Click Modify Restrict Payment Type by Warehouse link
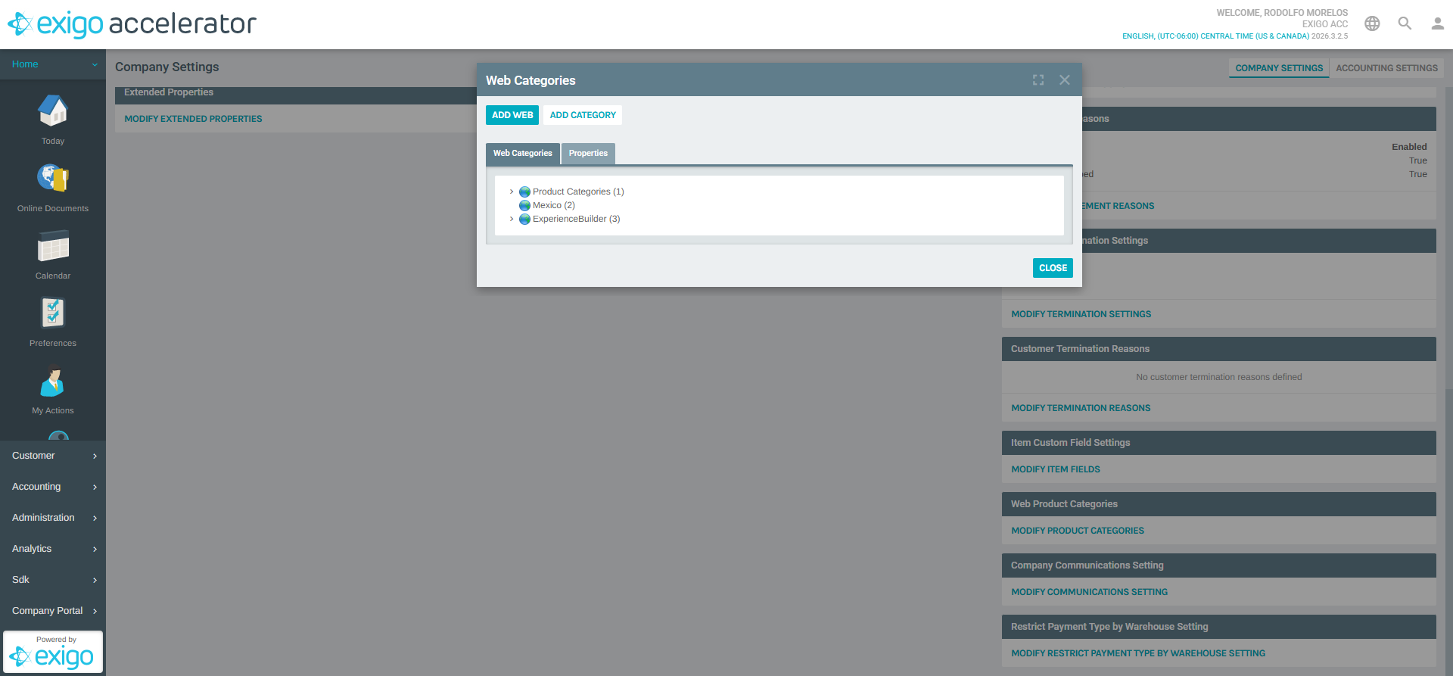Screen dimensions: 1453x676 [1138, 653]
